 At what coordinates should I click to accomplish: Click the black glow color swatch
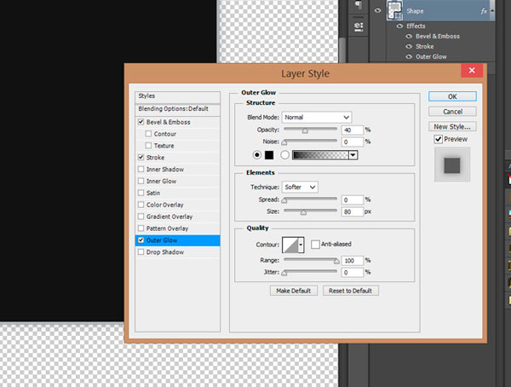269,155
